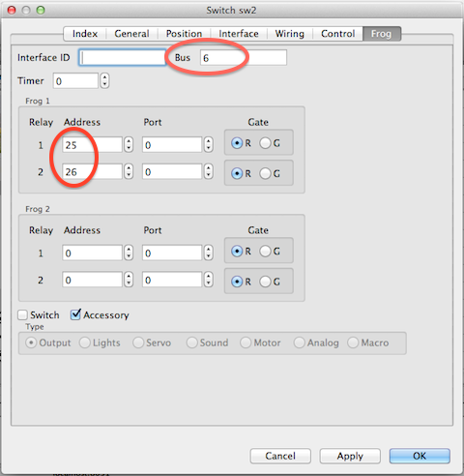Increment Frog 1 relay 1 address stepper
The image size is (464, 476).
tap(129, 141)
